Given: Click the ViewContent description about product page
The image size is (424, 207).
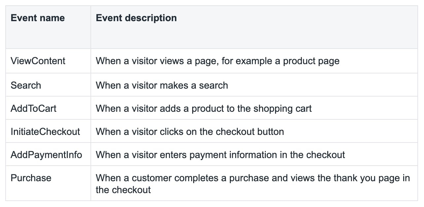Looking at the screenshot, I should tap(218, 61).
